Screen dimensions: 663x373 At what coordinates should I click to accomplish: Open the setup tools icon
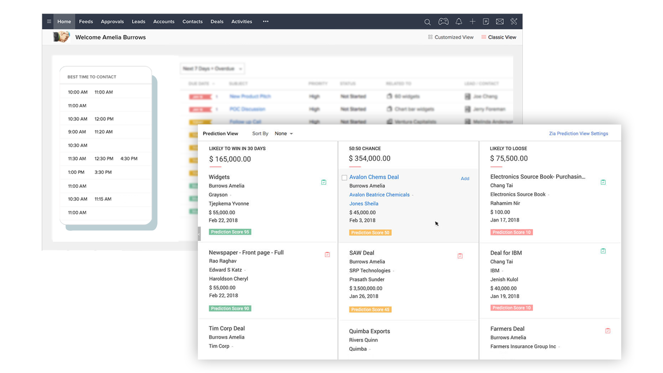[514, 21]
